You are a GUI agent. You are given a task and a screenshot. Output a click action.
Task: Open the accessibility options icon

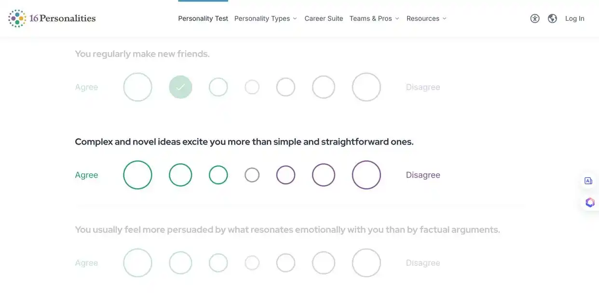pos(535,18)
